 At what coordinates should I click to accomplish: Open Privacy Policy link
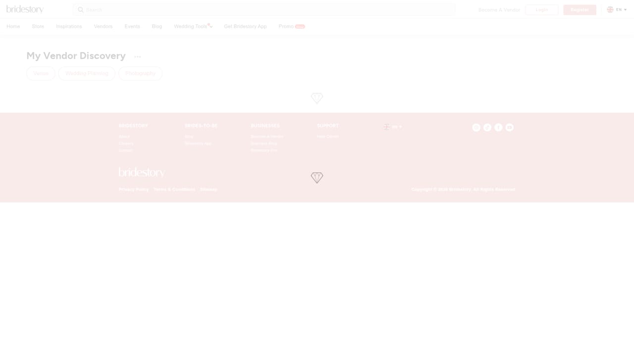[134, 189]
